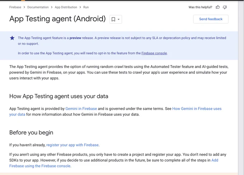Screen dimensions: 244x175
Task: Click the thumbs up helpful icon
Action: pyautogui.click(x=218, y=7)
